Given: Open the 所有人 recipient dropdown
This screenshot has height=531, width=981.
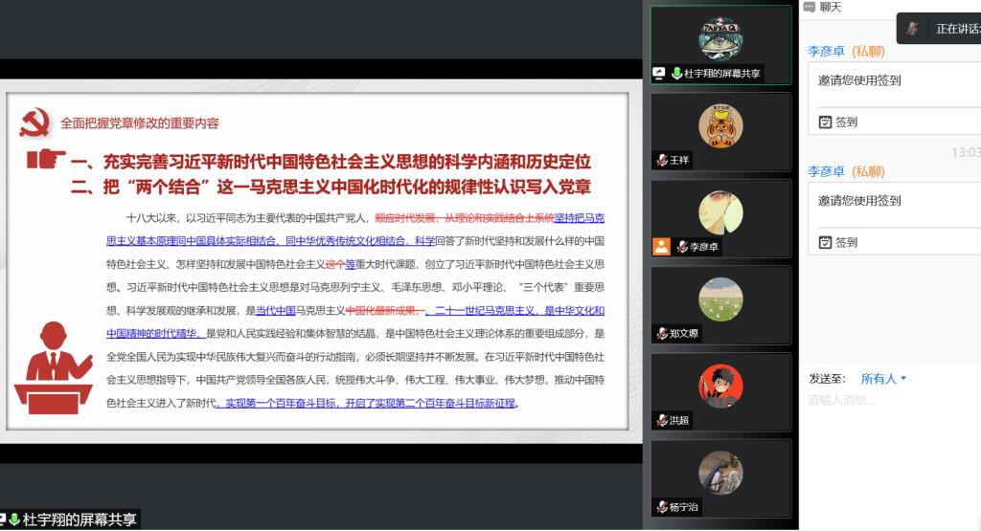Looking at the screenshot, I should click(882, 379).
